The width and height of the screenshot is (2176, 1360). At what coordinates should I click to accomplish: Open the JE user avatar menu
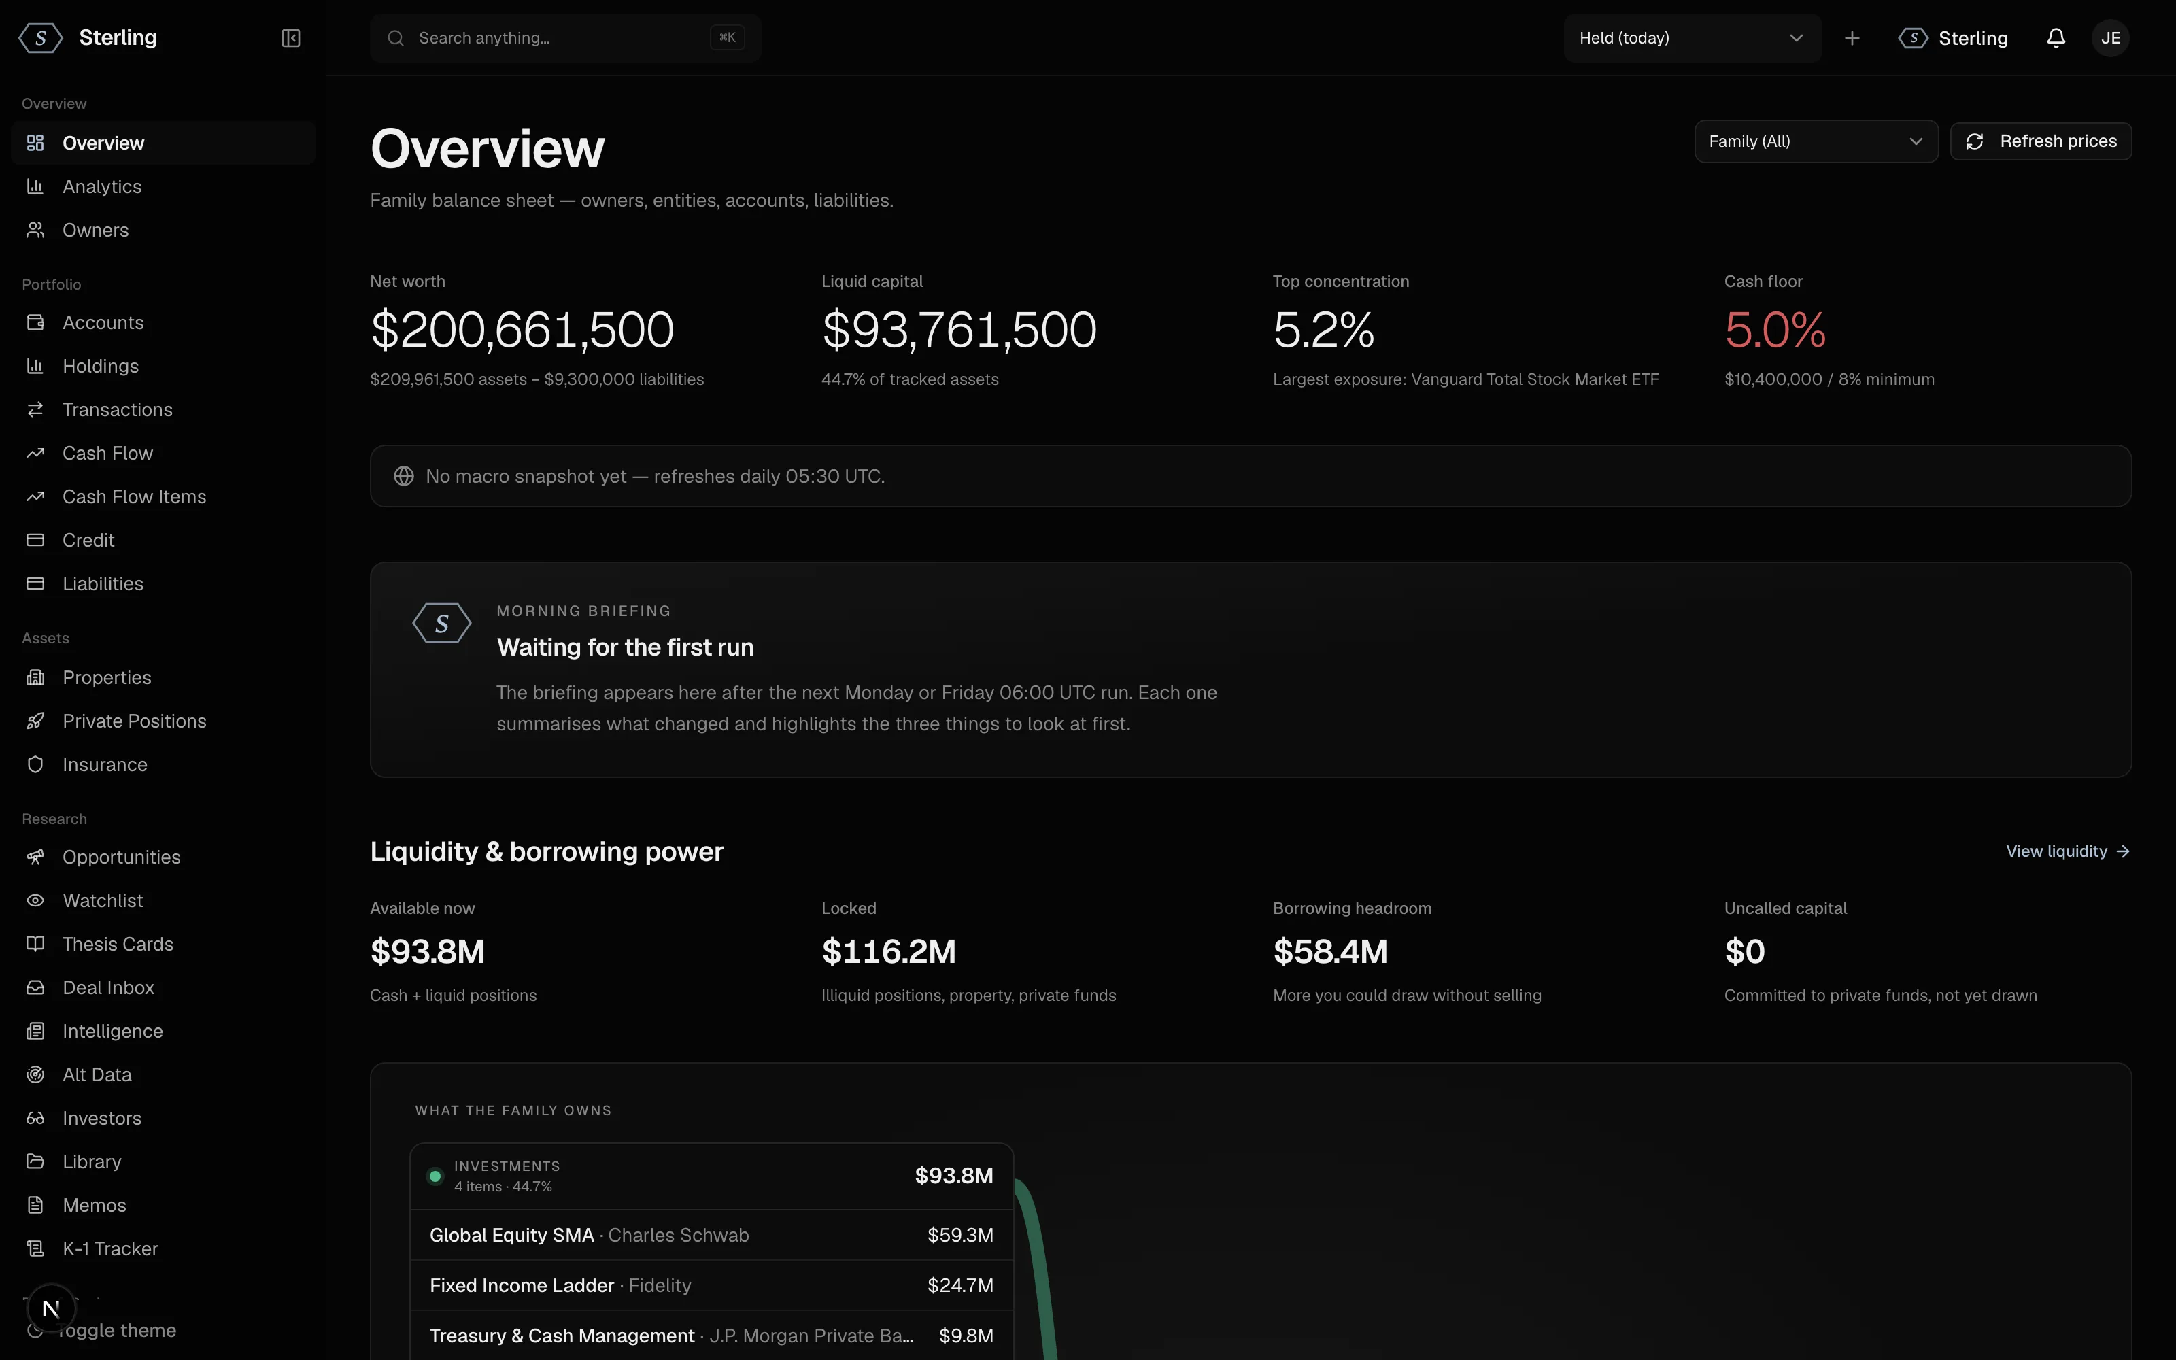click(x=2109, y=38)
